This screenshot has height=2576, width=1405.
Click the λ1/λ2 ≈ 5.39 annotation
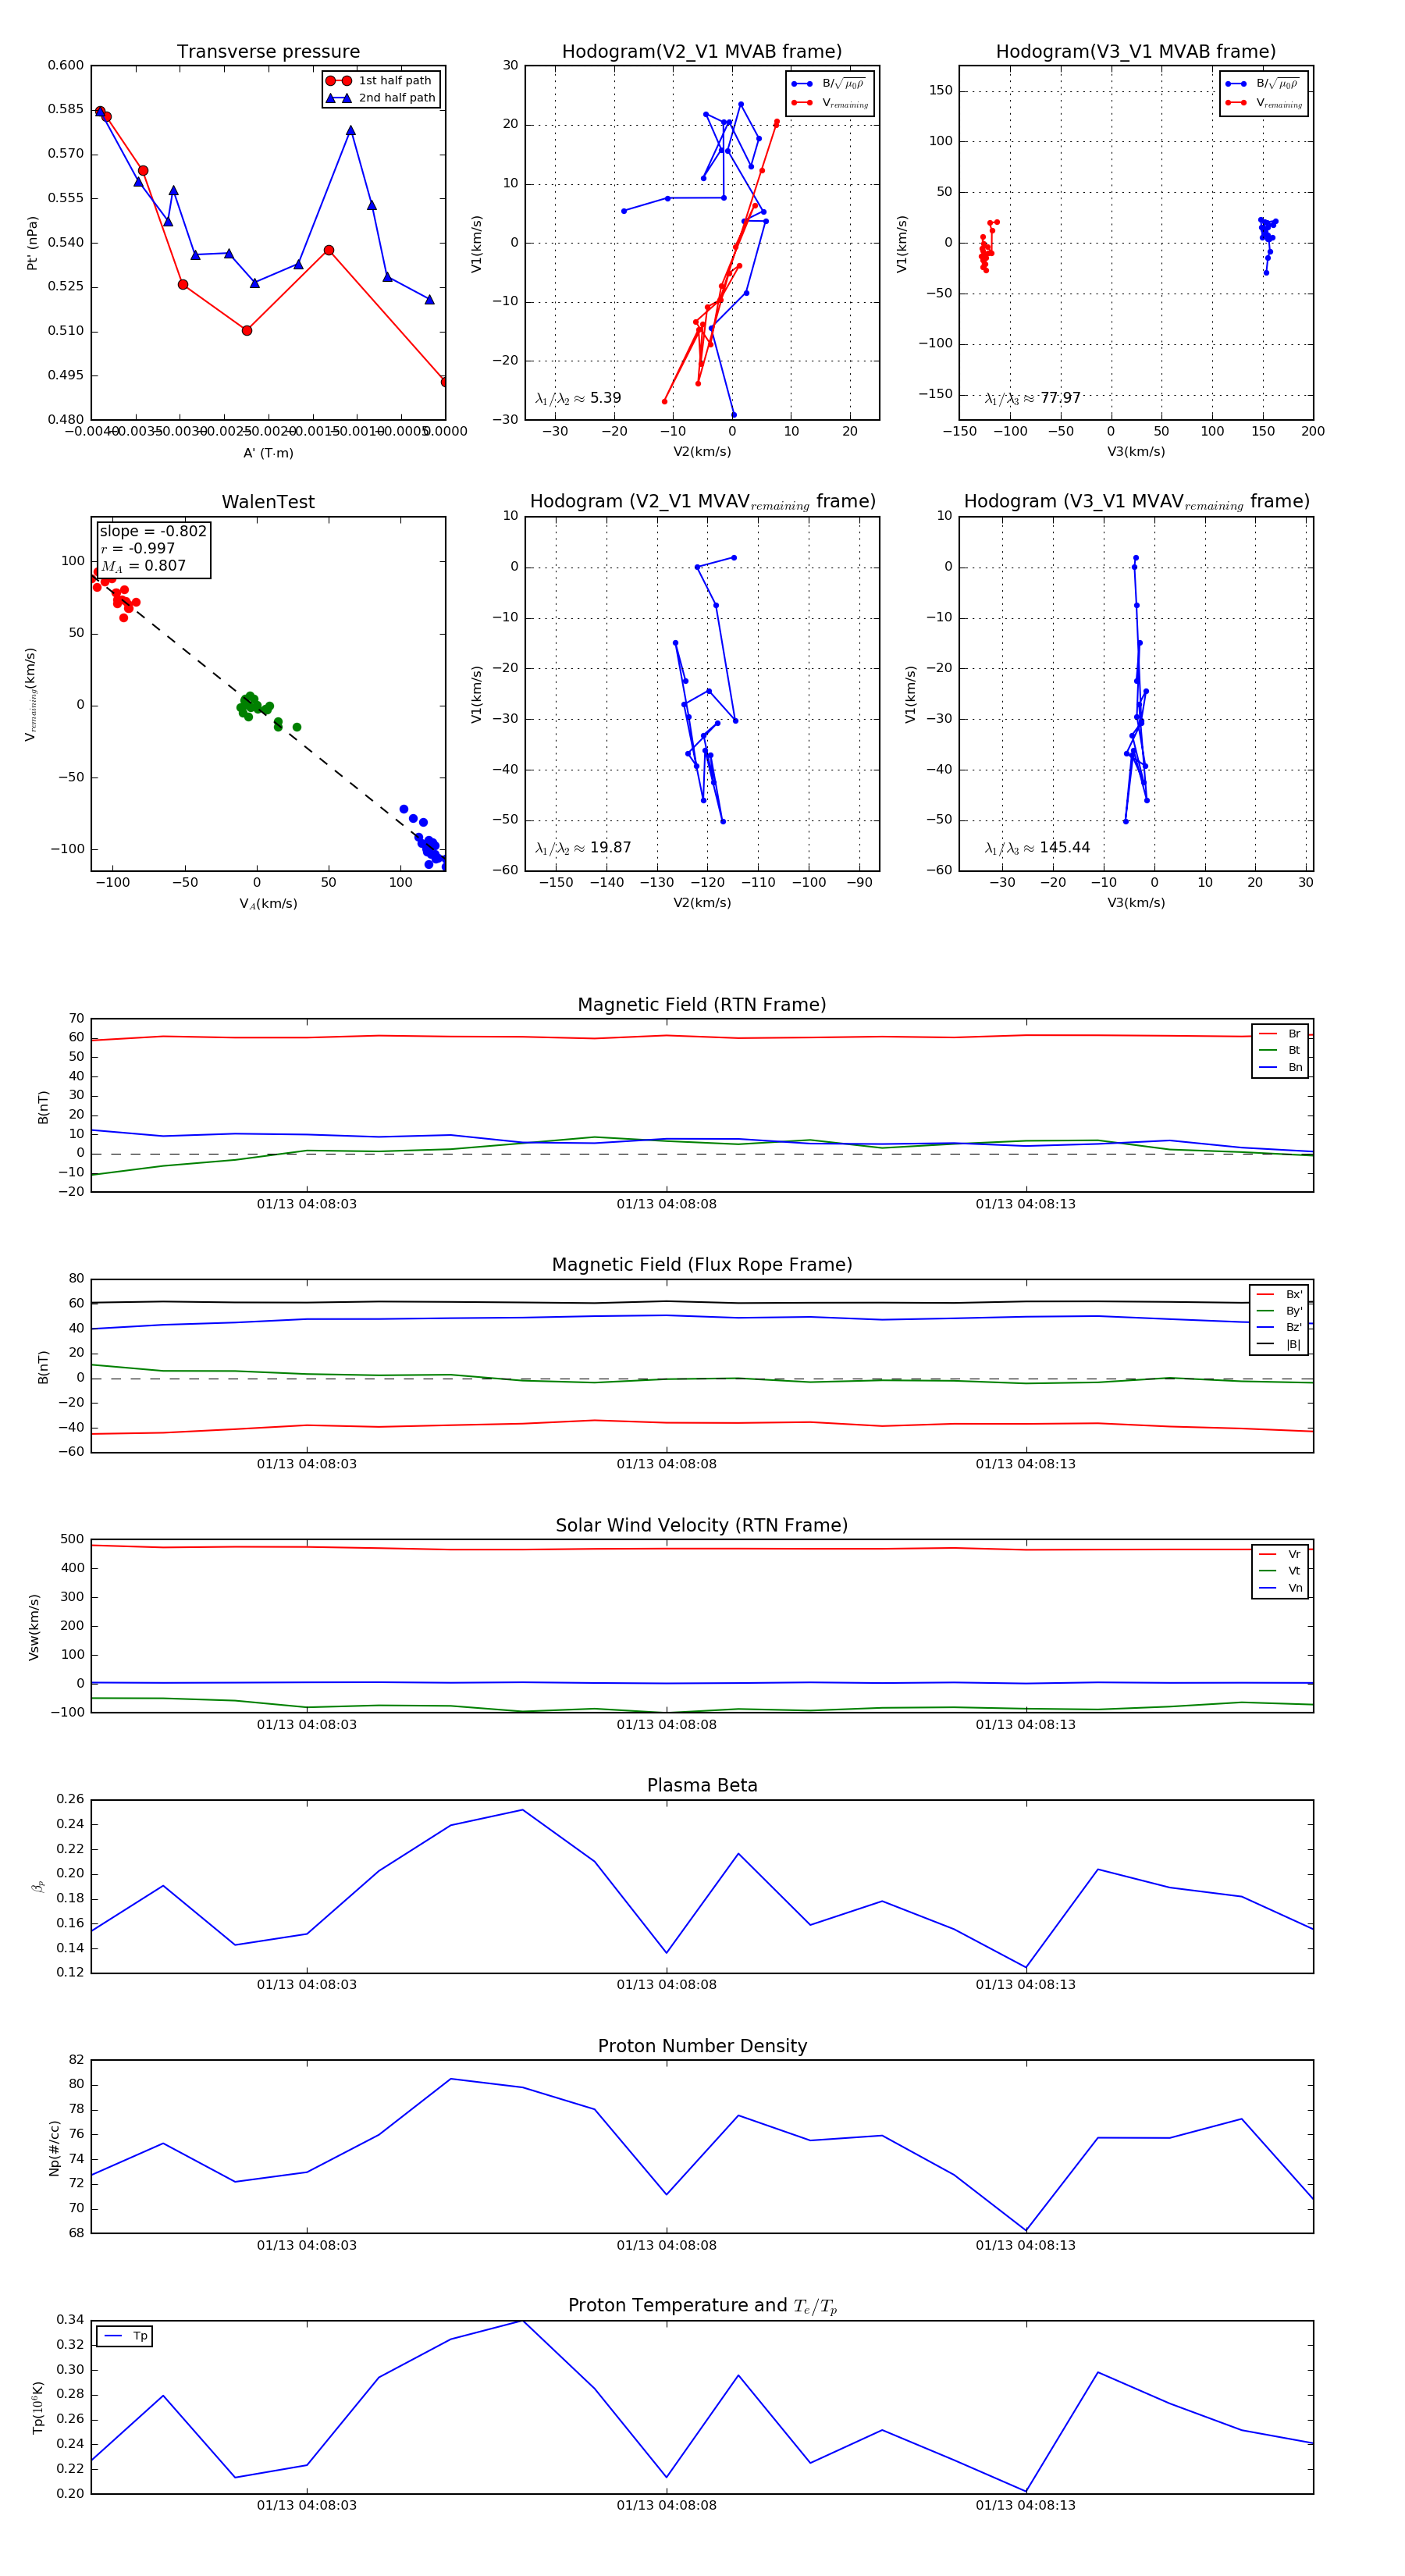point(578,398)
